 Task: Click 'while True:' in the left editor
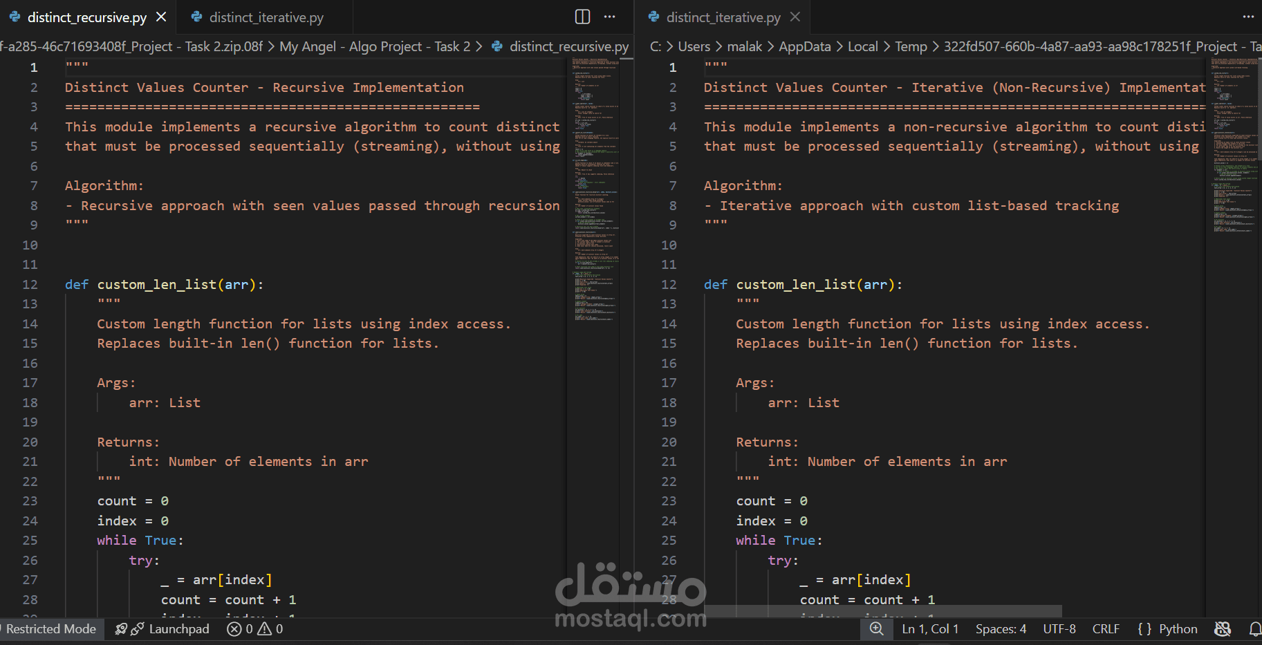tap(140, 540)
